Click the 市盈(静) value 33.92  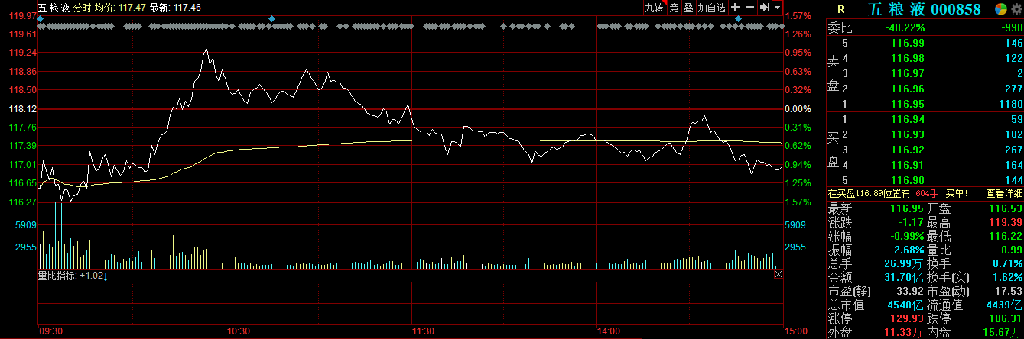pos(911,291)
